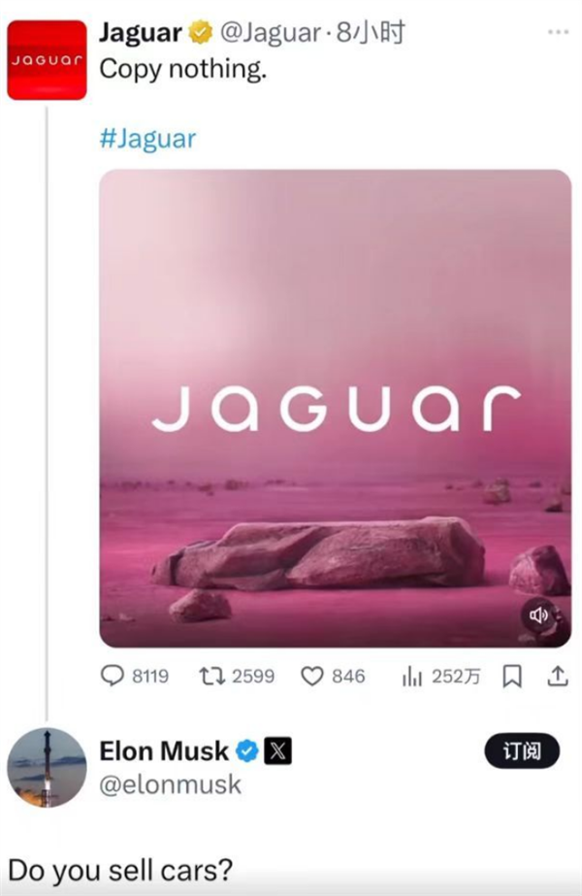Screen dimensions: 582x896
Task: Bookmark the Jaguar post
Action: [512, 677]
